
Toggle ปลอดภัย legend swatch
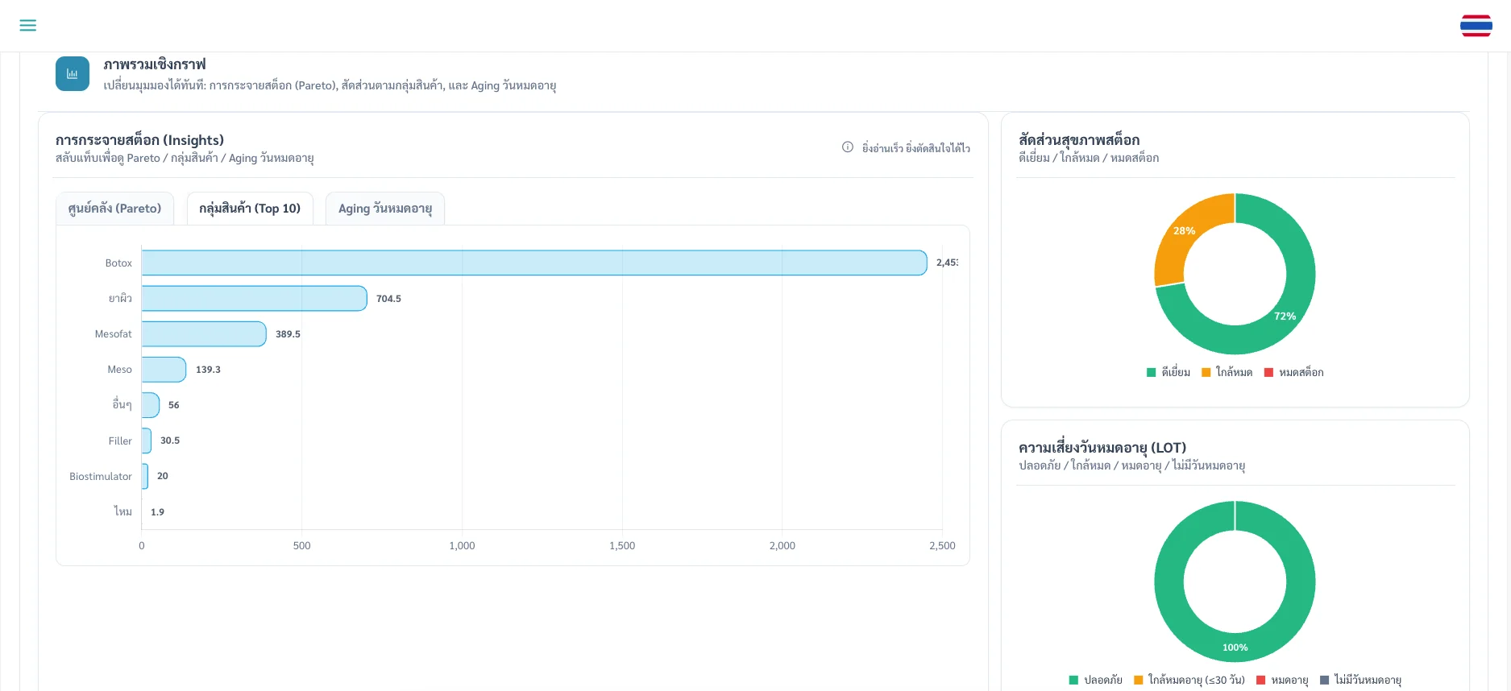[x=1073, y=680]
